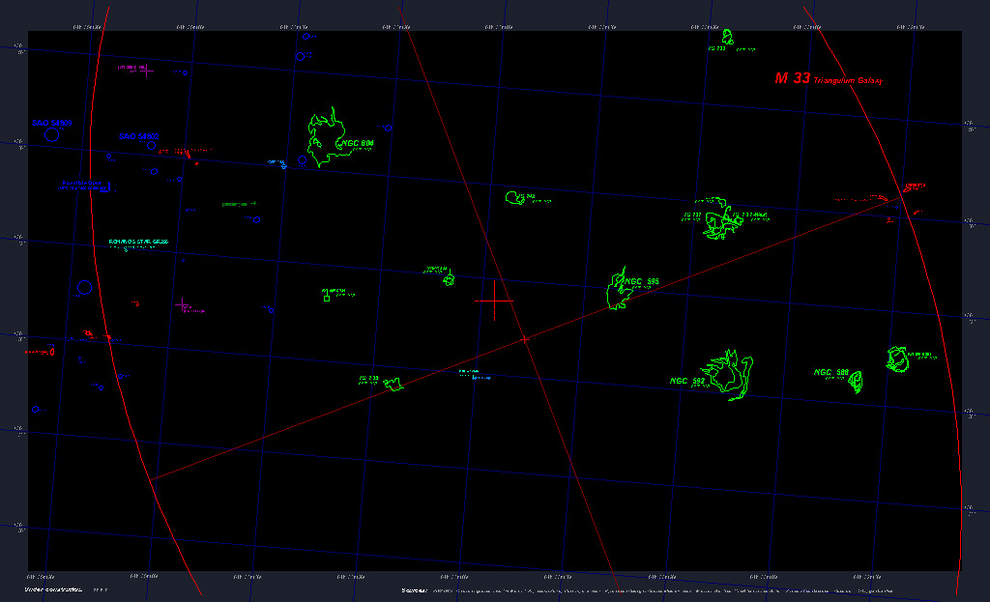
Task: Click the SAO 54802 star label
Action: pos(138,136)
